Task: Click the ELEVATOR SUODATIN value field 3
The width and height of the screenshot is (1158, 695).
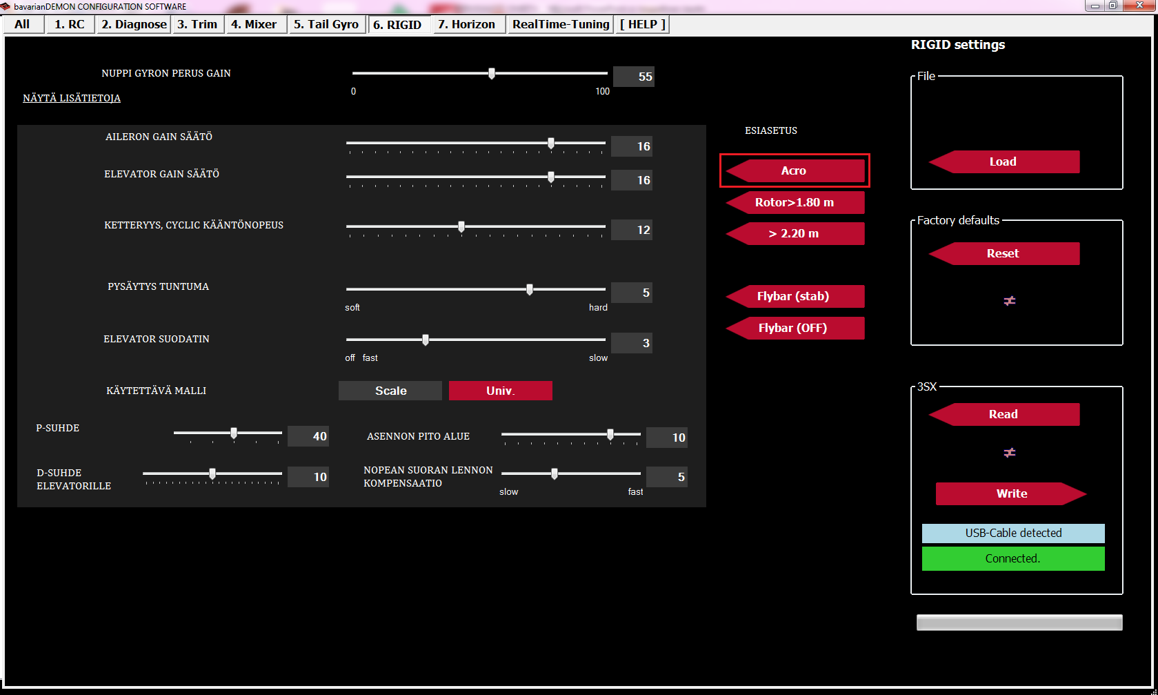Action: 632,343
